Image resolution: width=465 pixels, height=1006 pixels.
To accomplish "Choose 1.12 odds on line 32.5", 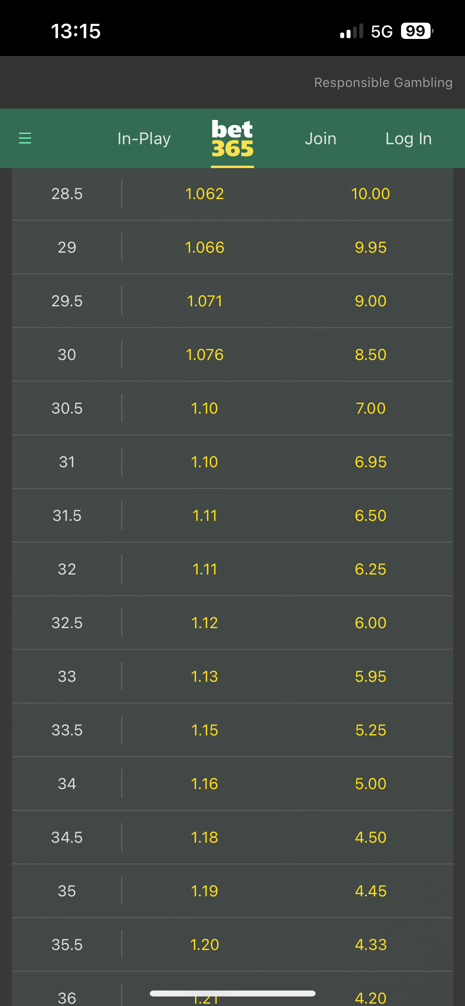I will coord(205,623).
